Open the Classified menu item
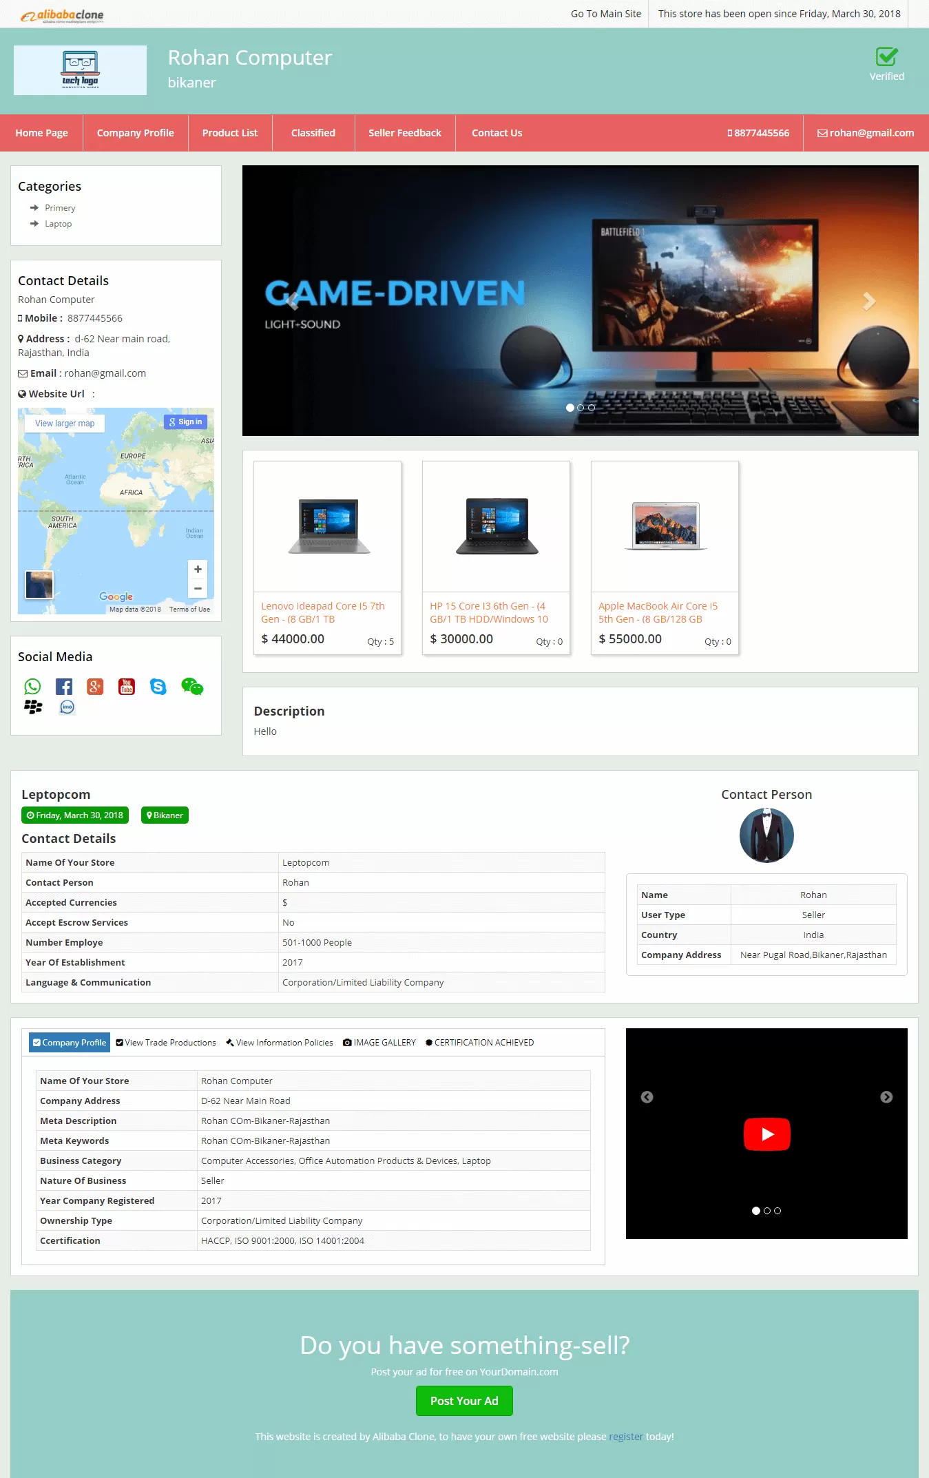Image resolution: width=929 pixels, height=1478 pixels. pos(313,133)
